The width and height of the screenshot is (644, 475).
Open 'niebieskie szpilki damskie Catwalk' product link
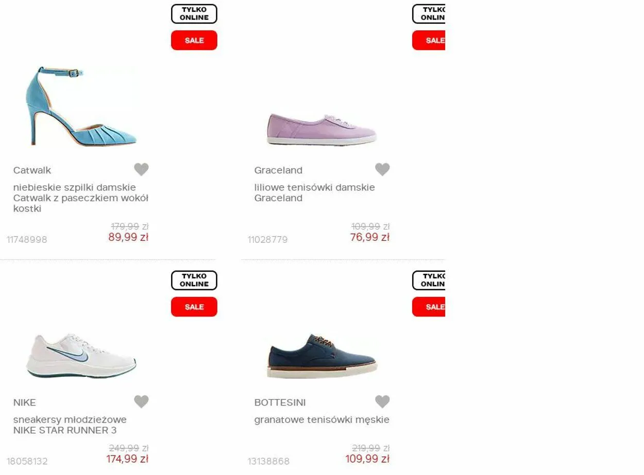pos(81,198)
